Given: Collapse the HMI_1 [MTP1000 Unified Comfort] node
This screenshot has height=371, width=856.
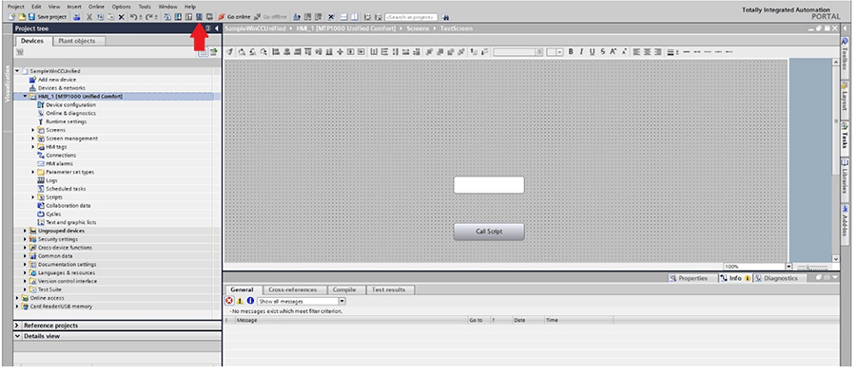Looking at the screenshot, I should [25, 97].
